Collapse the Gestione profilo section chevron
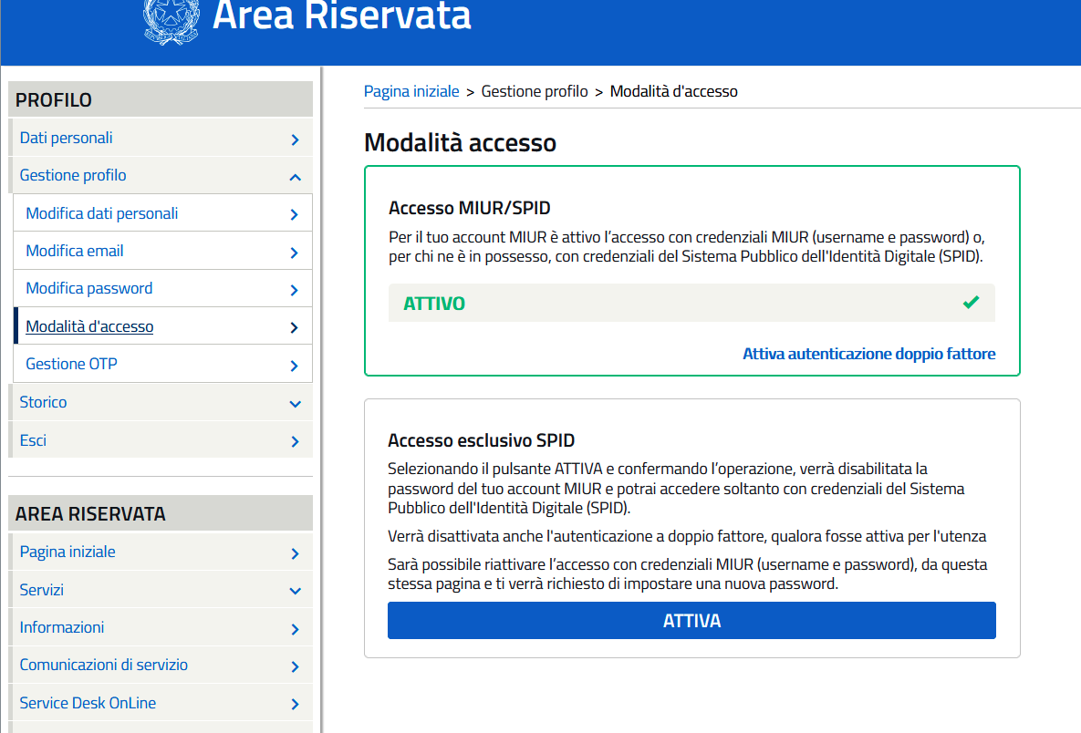 click(x=295, y=177)
